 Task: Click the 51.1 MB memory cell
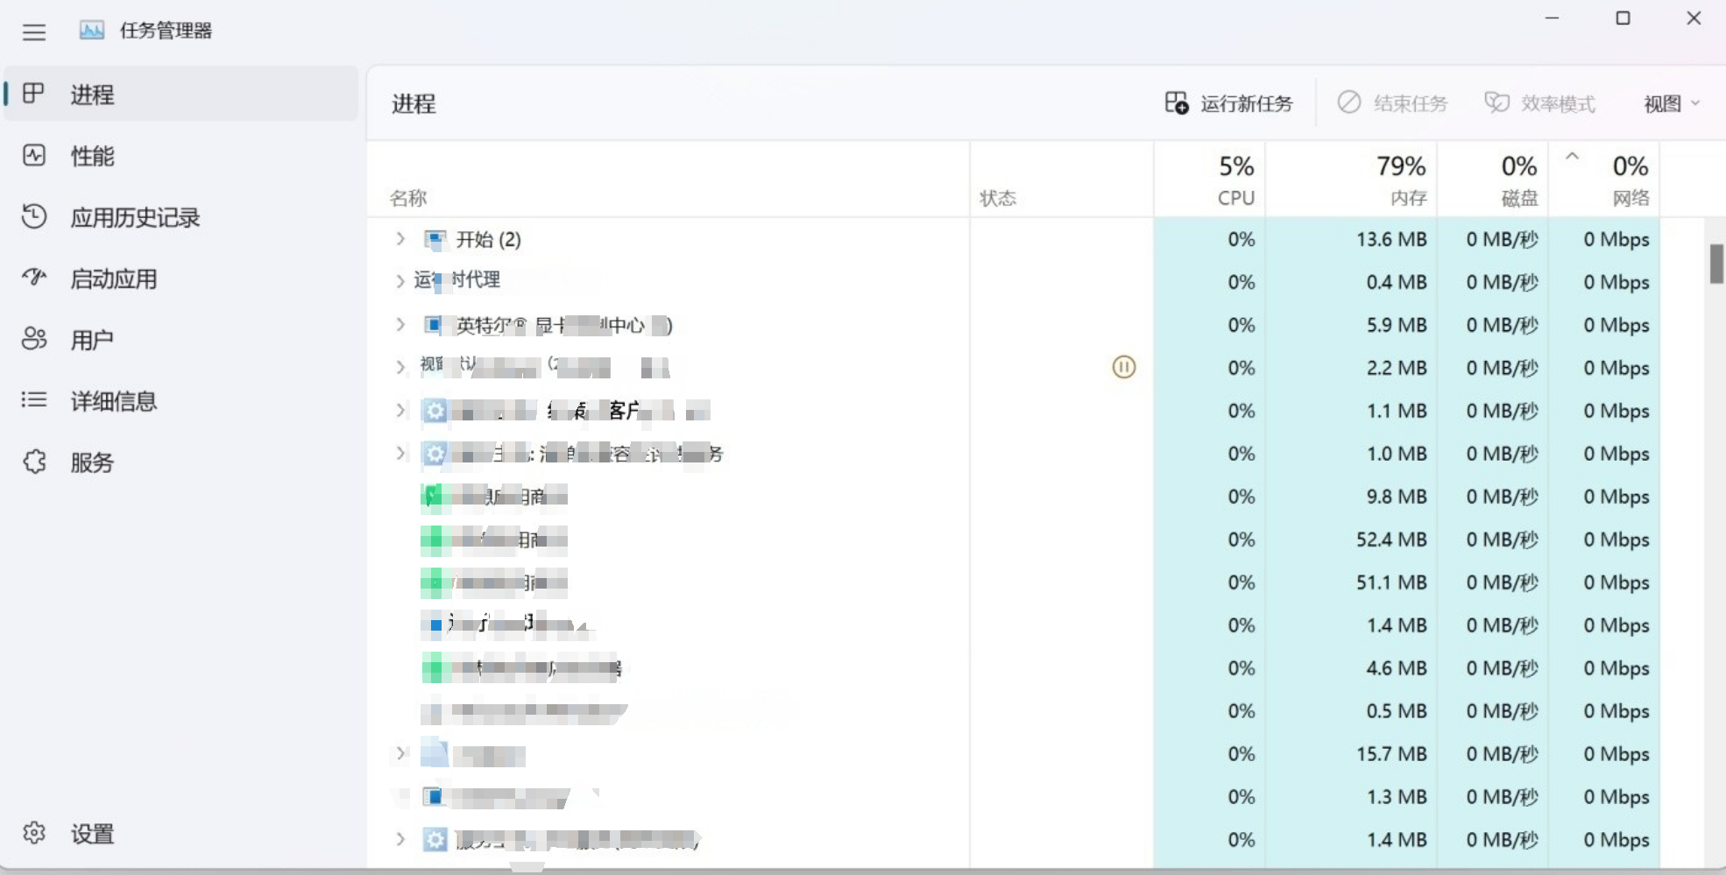(x=1352, y=582)
